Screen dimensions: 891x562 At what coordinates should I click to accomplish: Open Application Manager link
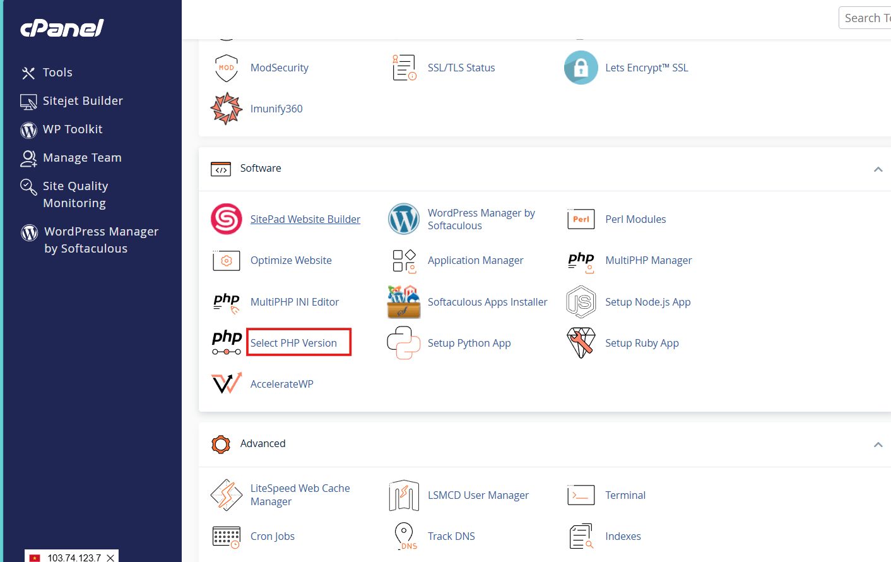476,260
